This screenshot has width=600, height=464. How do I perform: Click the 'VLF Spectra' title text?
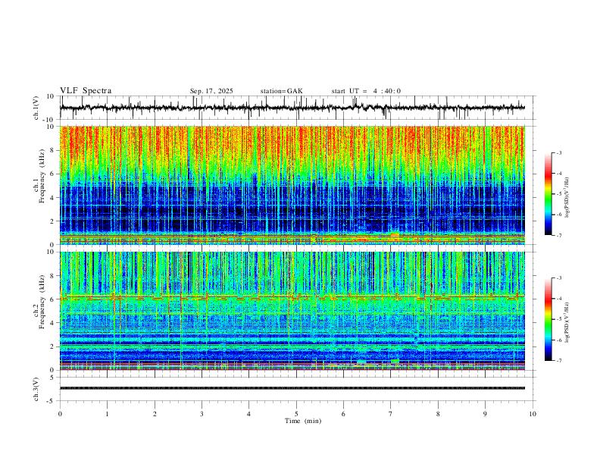coord(86,91)
